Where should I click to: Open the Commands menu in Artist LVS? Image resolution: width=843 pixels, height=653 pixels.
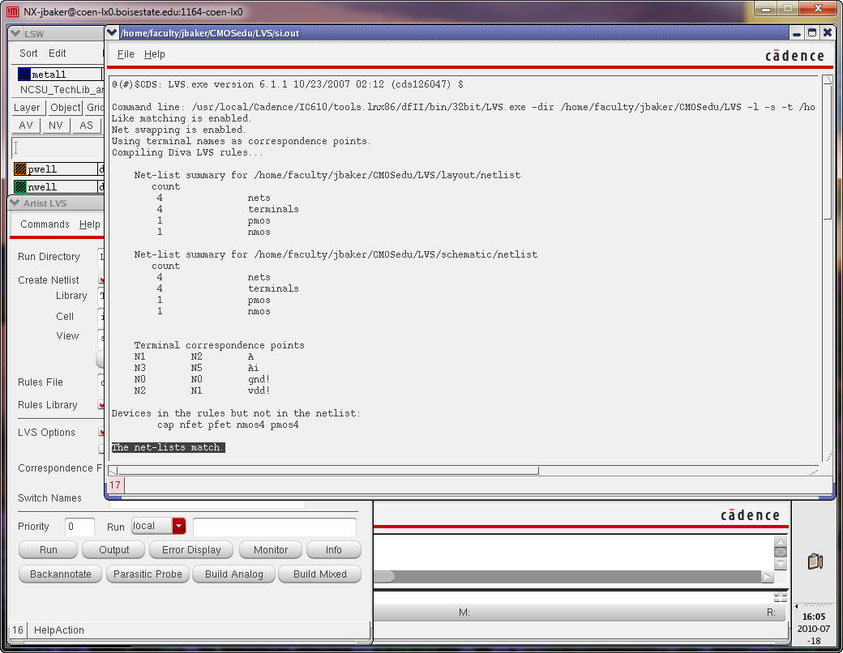coord(45,224)
